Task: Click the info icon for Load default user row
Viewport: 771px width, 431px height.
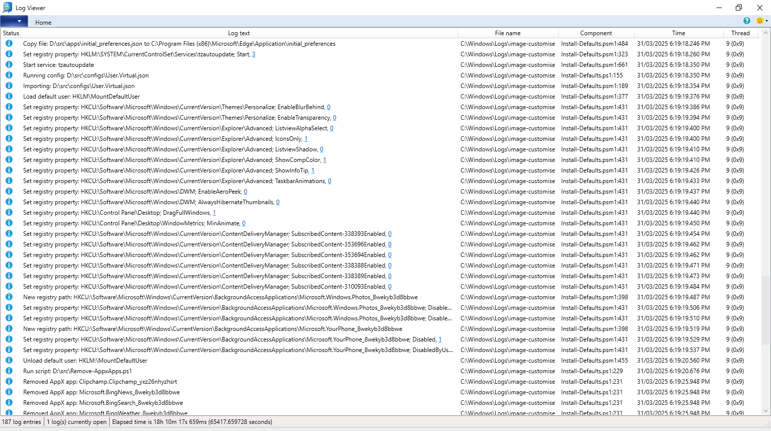Action: [x=9, y=97]
